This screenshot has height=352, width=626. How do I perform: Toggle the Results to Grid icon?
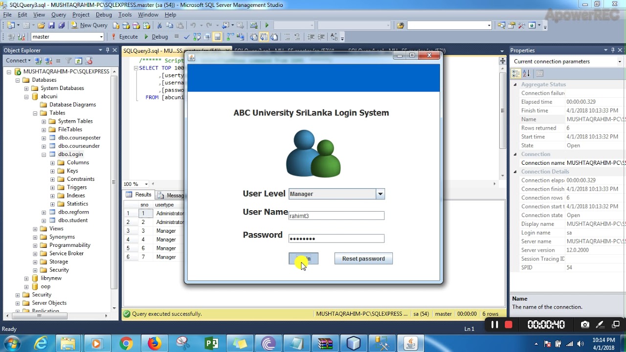click(264, 37)
